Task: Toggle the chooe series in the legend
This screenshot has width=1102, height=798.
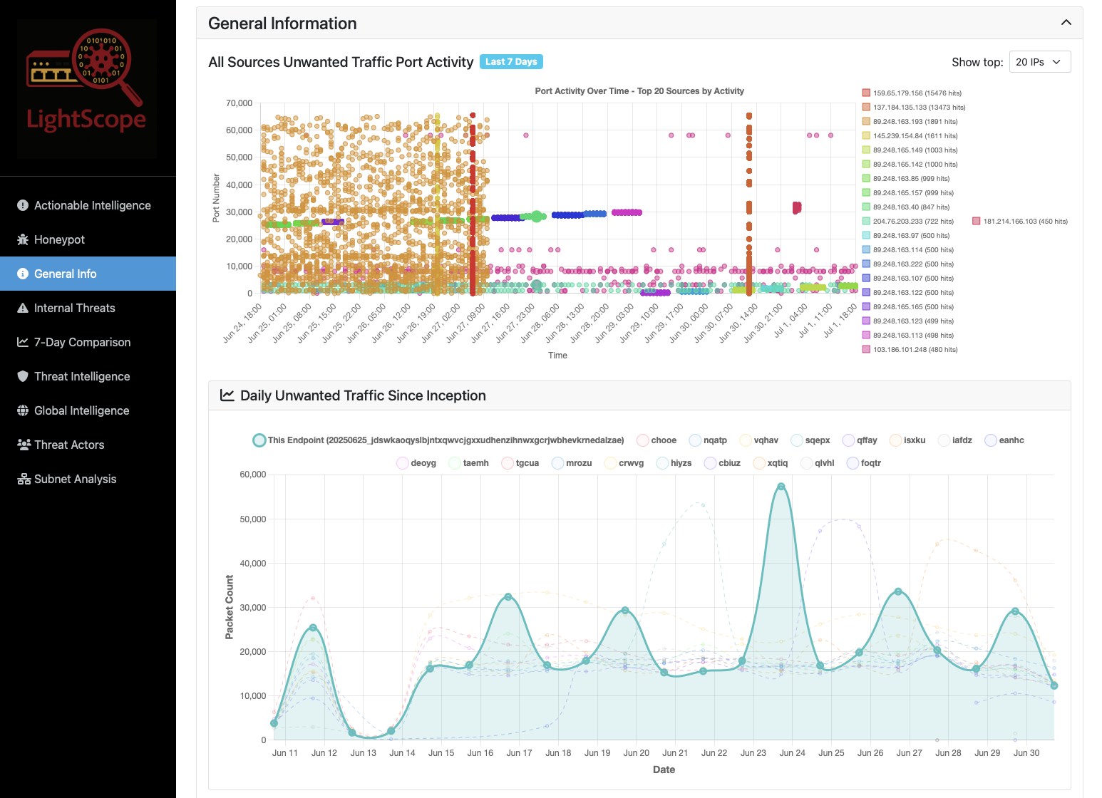Action: [x=656, y=440]
